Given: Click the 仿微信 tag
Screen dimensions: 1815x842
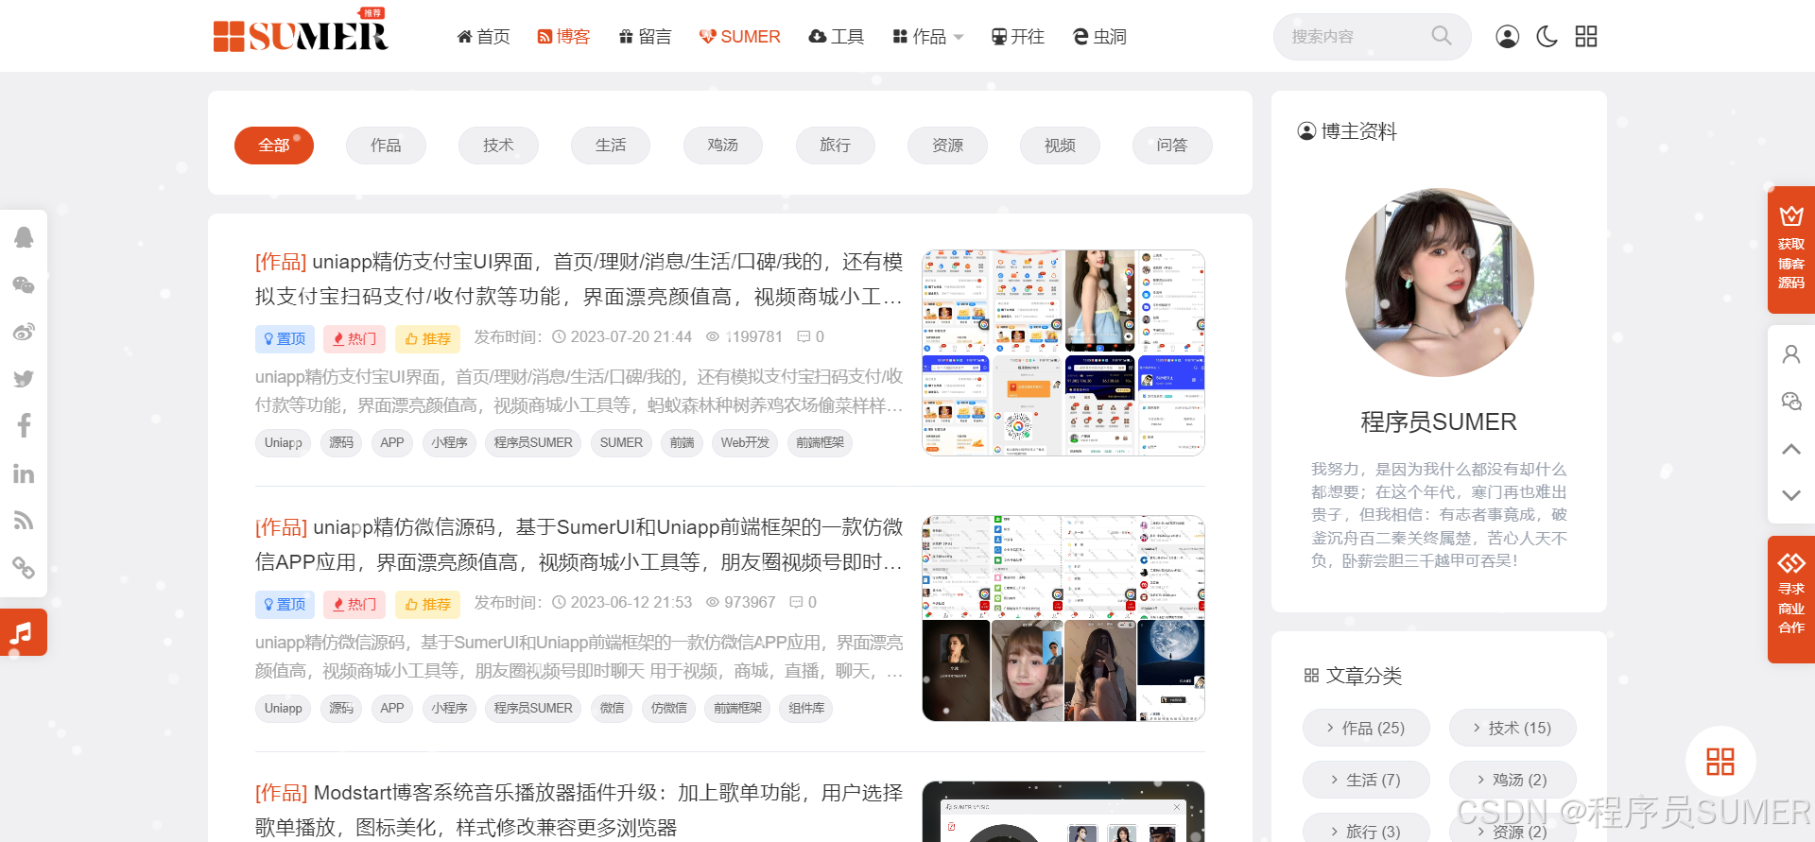Looking at the screenshot, I should [669, 708].
